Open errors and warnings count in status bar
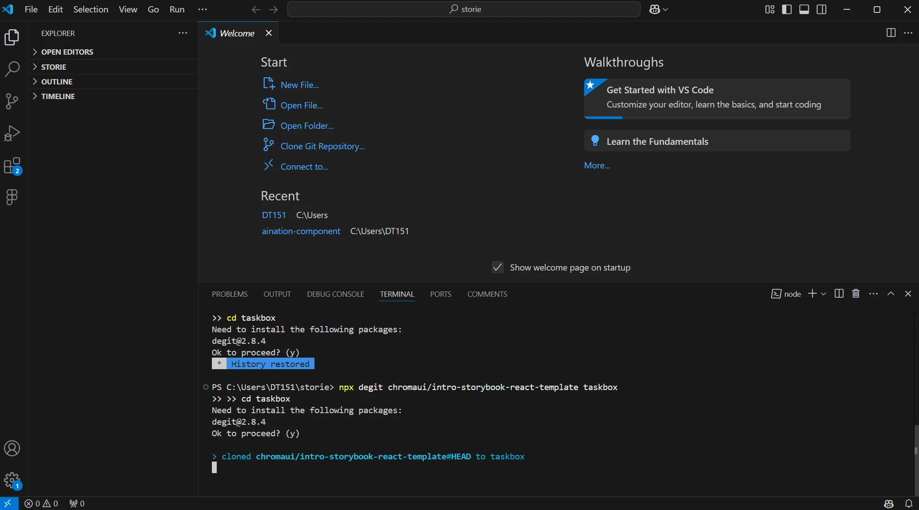This screenshot has width=919, height=510. (x=41, y=503)
